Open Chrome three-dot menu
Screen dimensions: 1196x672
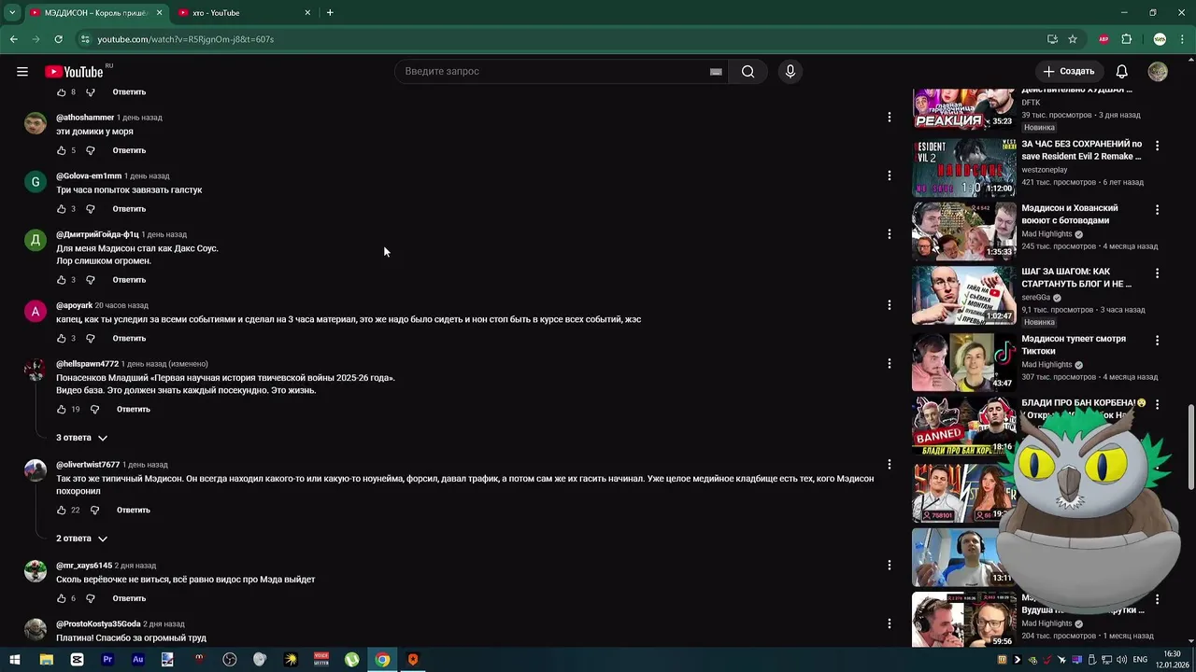tap(1182, 39)
